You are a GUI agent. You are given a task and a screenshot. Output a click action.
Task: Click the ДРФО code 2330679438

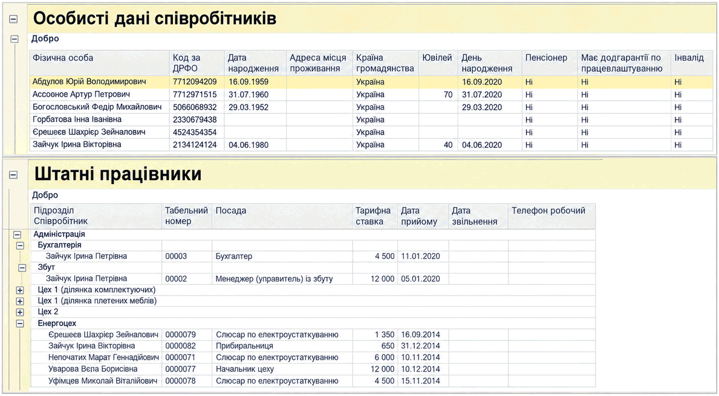(x=195, y=120)
